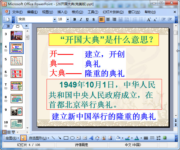Viewport: 180px width, 150px height.
Task: Select slide 8 thumbnail
Action: [x=16, y=99]
